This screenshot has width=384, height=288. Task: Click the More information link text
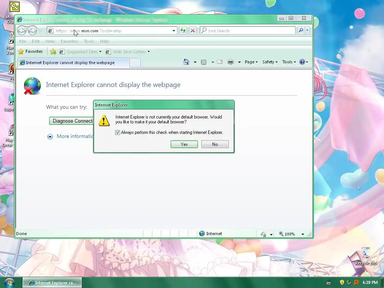75,136
